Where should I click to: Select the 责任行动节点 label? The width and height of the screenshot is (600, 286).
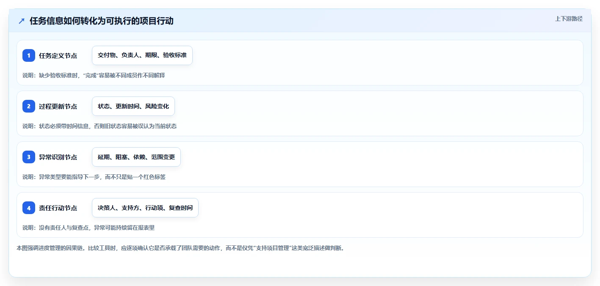pos(58,208)
